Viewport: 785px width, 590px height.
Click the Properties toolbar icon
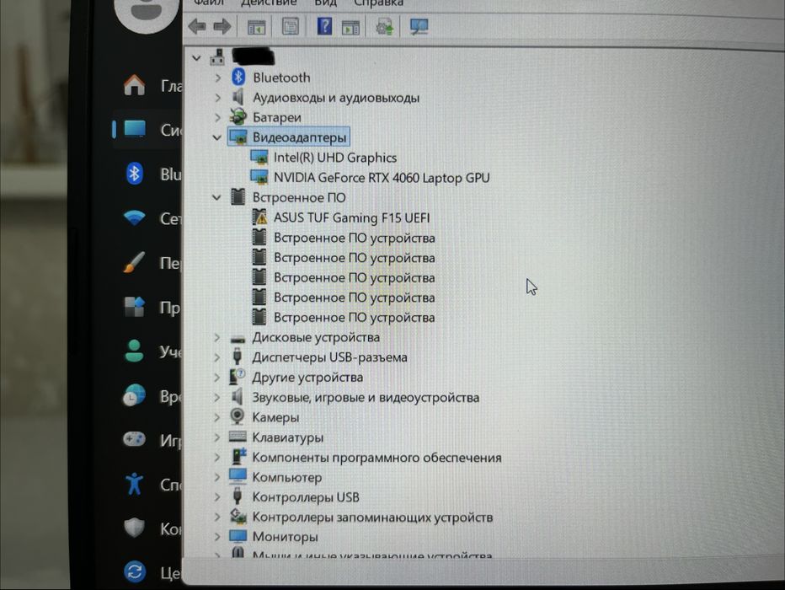click(x=291, y=26)
